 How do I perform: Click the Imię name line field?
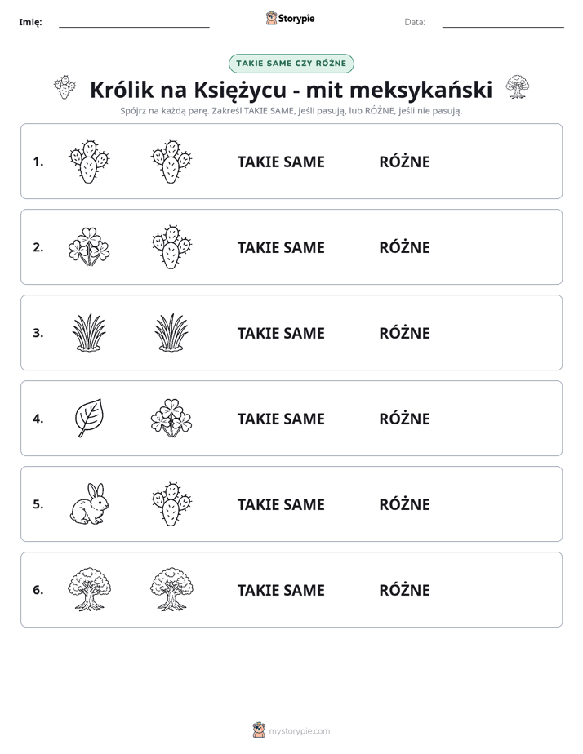coord(134,22)
